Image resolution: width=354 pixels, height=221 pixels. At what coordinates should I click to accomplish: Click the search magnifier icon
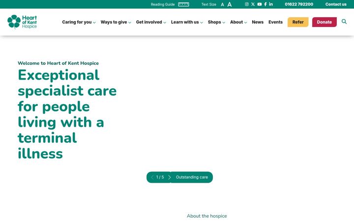pyautogui.click(x=344, y=22)
